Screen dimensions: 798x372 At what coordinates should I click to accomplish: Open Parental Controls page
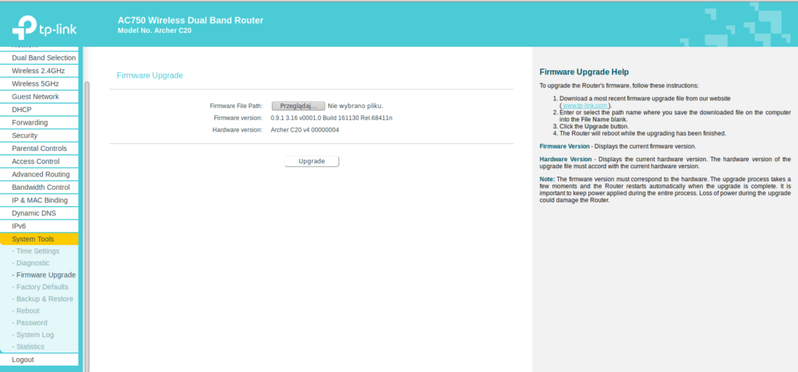[x=39, y=149]
